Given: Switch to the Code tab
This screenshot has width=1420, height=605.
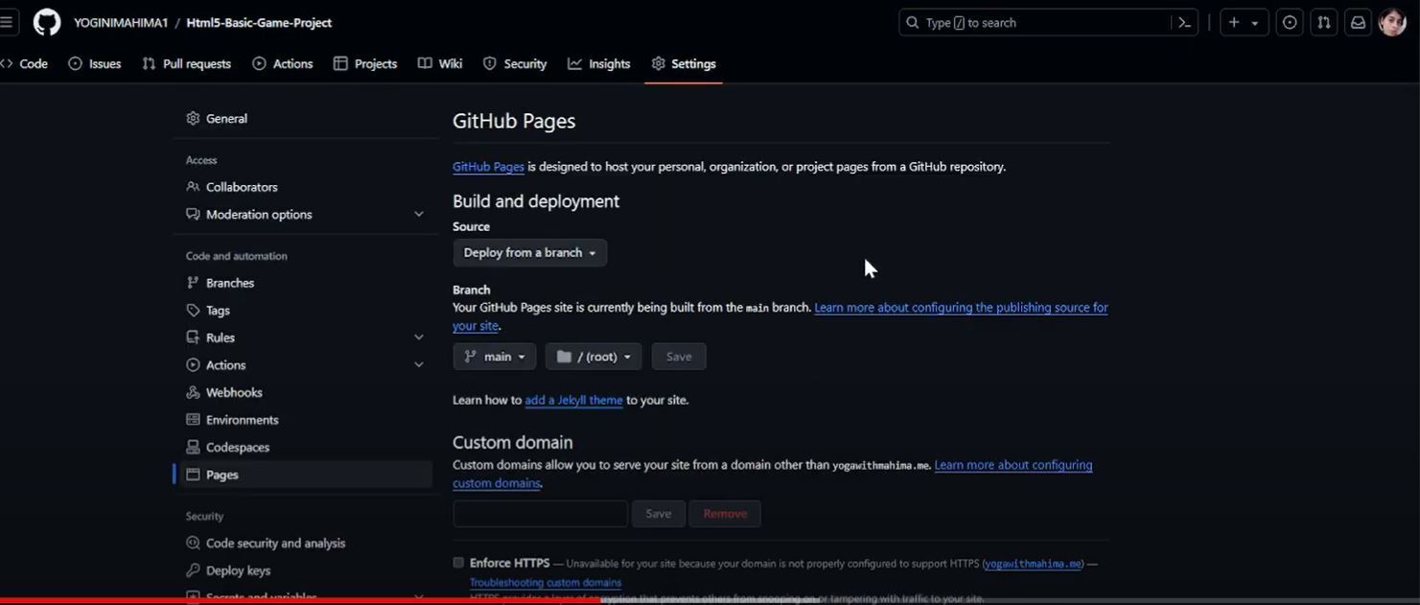Looking at the screenshot, I should (x=24, y=63).
